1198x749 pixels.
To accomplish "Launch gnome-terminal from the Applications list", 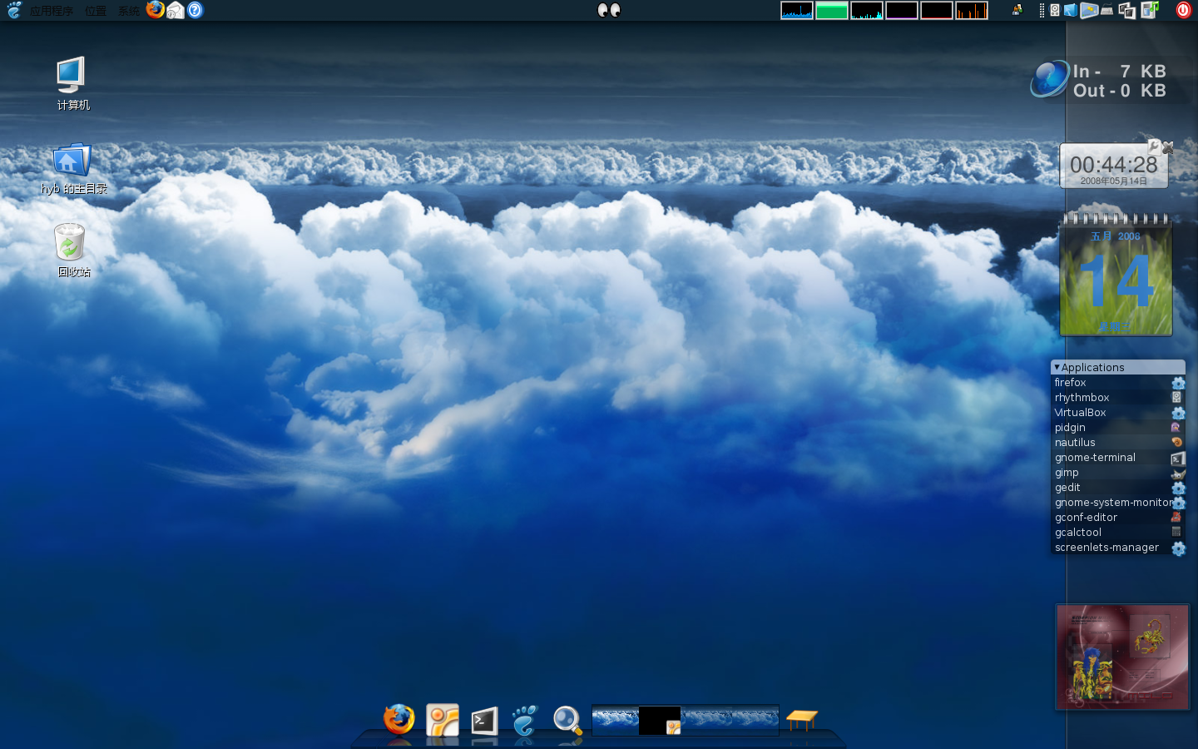I will pos(1119,458).
